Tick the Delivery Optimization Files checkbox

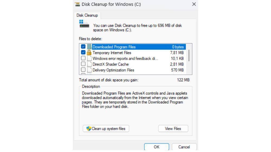83,70
